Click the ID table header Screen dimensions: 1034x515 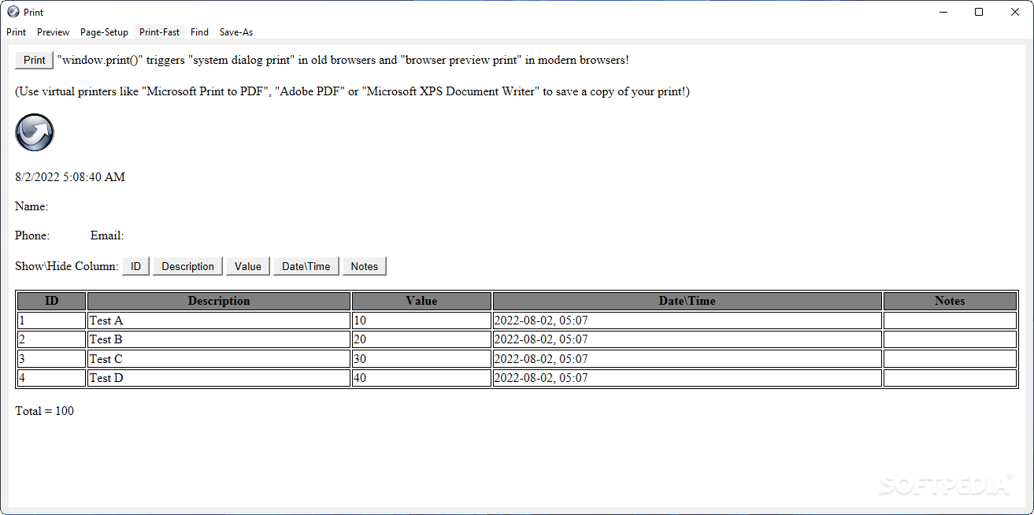52,301
